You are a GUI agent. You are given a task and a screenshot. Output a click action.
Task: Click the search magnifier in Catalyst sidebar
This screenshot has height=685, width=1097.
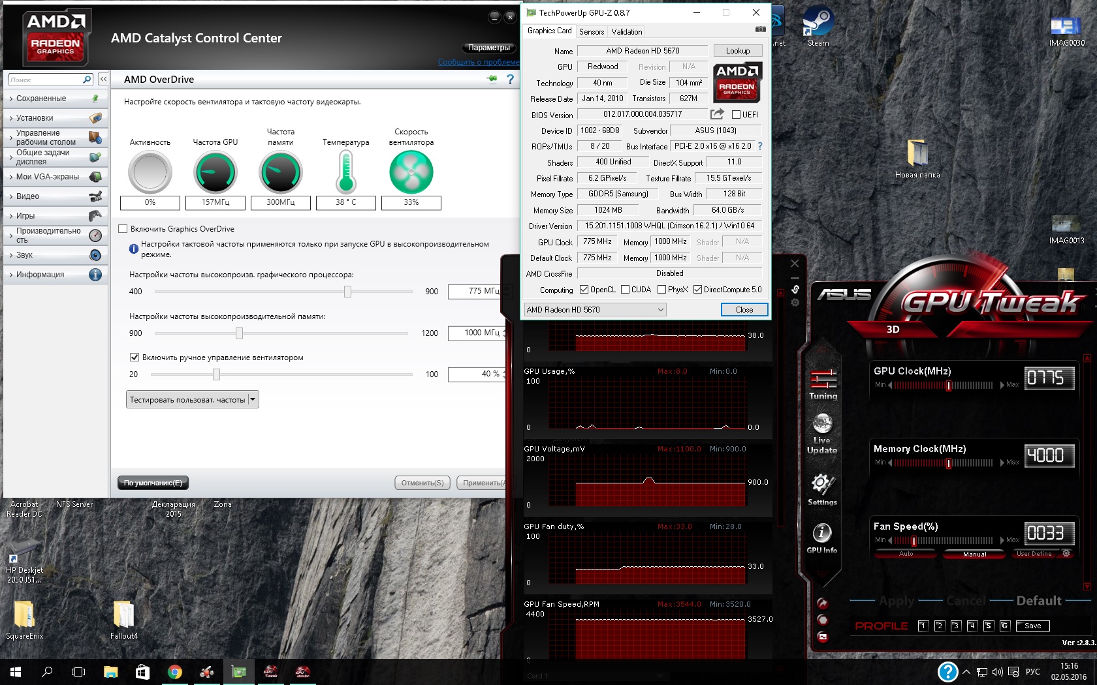(x=87, y=80)
